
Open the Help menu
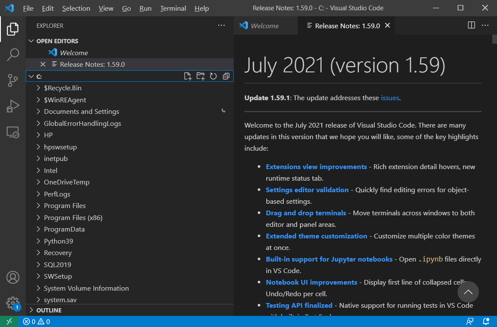coord(202,8)
